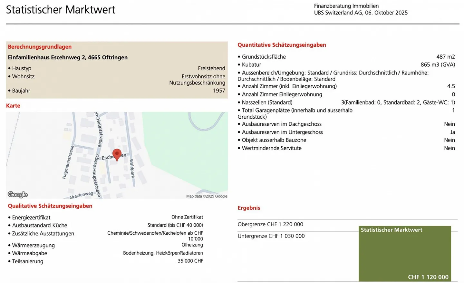
Task: Click the Qualitative Schätzungseingaben heading
Action: pos(50,206)
